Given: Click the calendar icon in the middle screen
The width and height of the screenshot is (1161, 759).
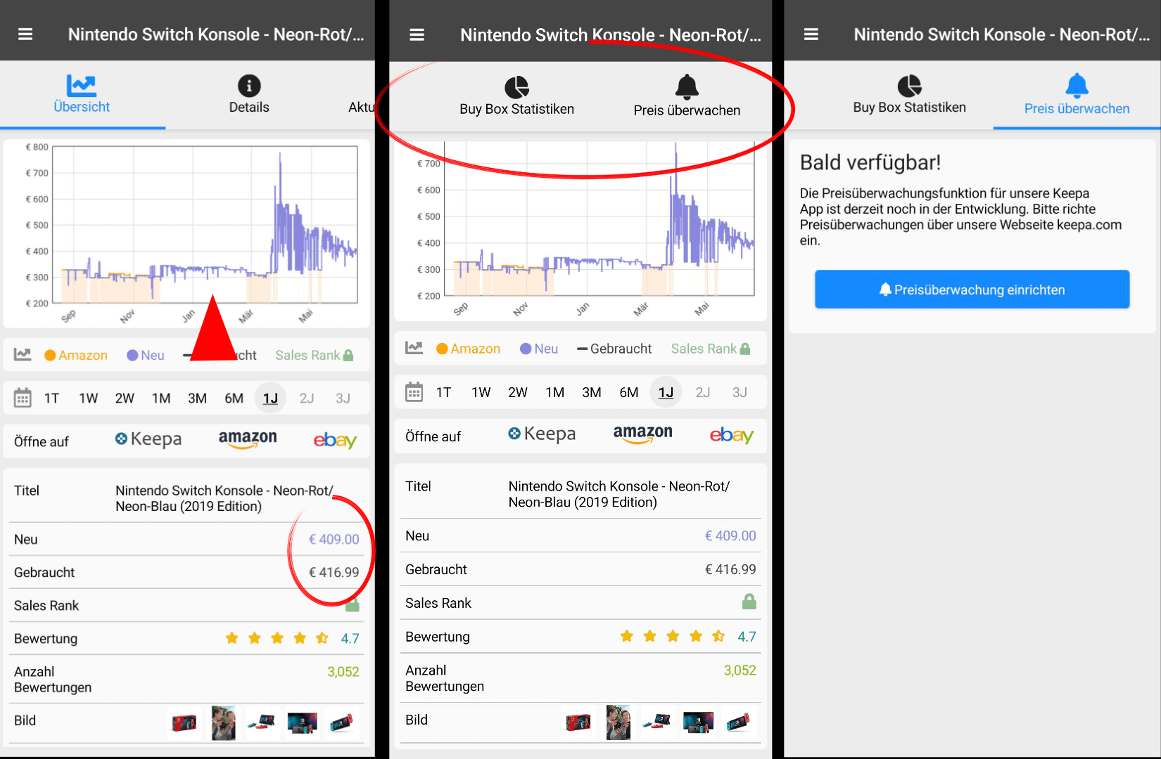Looking at the screenshot, I should (x=414, y=392).
